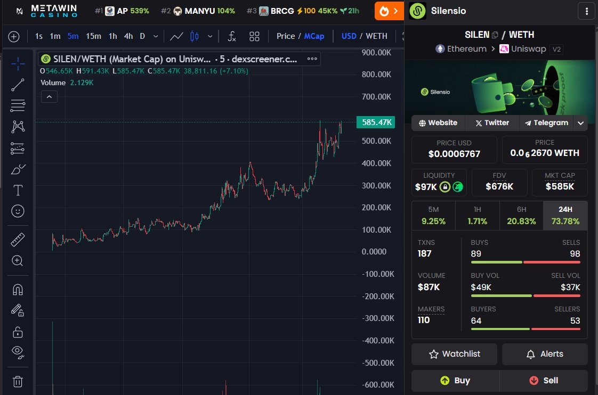Expand the social links chevron dropdown
The height and width of the screenshot is (395, 598).
coord(580,123)
